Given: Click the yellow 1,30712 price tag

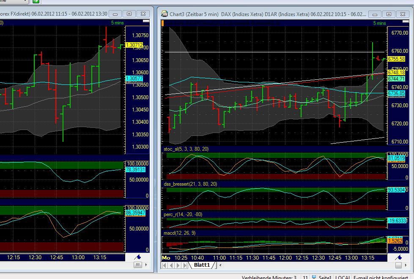Looking at the screenshot, I should [x=134, y=45].
